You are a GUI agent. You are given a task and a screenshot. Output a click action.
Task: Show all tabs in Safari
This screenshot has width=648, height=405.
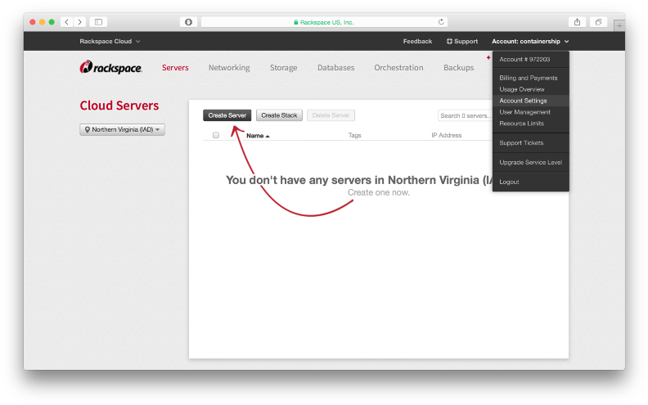click(x=599, y=22)
